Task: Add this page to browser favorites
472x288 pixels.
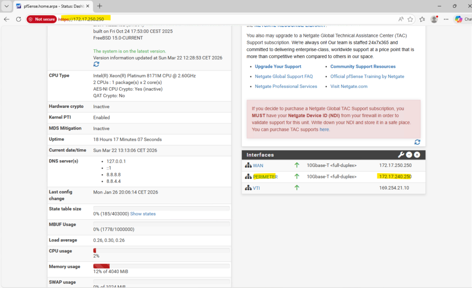Action: [410, 19]
